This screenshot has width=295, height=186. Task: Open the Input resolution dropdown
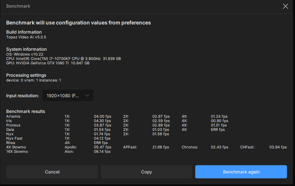[x=68, y=95]
